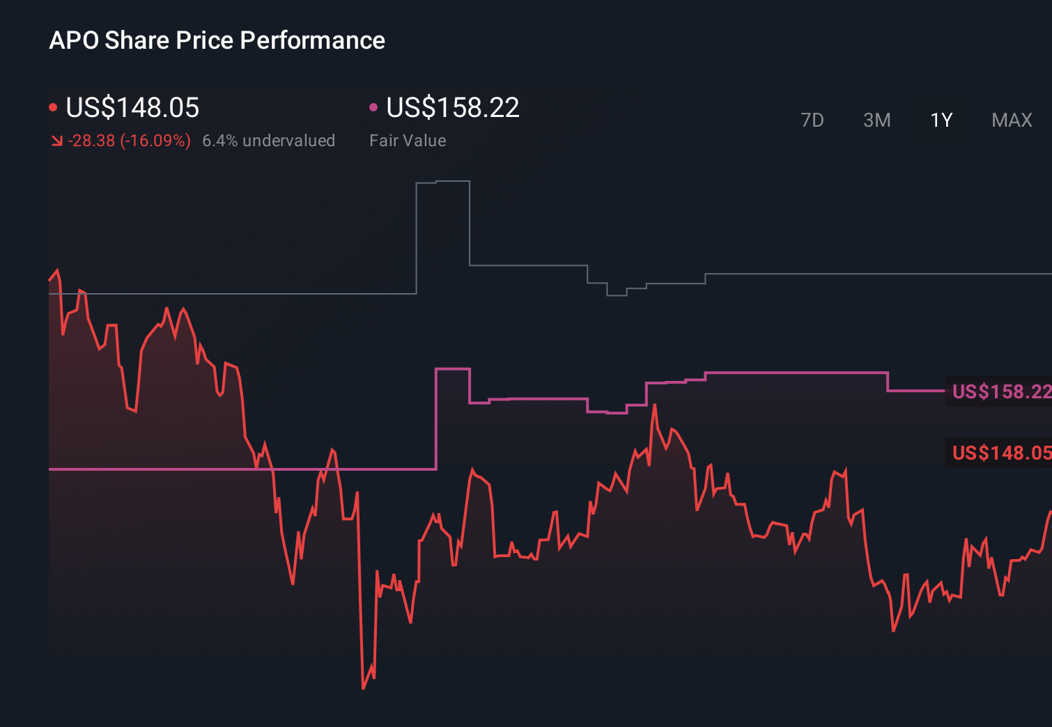Click the lowest dip on the price chart
Viewport: 1052px width, 727px height.
tap(364, 688)
